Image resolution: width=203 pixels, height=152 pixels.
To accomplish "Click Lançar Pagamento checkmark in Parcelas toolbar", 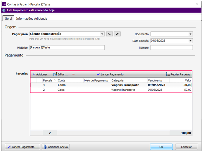I will (98, 74).
